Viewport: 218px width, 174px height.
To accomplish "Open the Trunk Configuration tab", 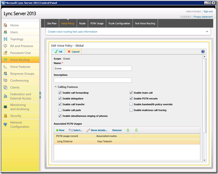I will (119, 23).
